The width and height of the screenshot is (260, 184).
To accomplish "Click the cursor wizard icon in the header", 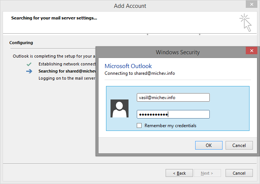I will tap(245, 22).
